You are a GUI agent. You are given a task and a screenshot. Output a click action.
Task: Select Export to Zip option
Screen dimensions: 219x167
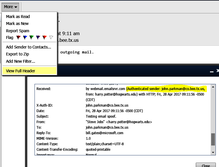coord(17,54)
